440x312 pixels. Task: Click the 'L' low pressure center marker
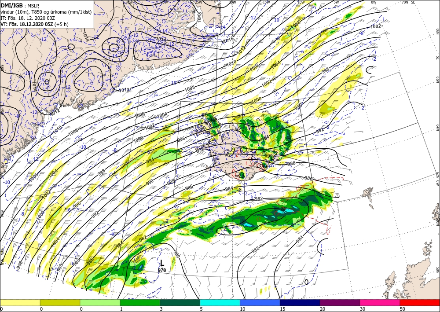[162, 263]
